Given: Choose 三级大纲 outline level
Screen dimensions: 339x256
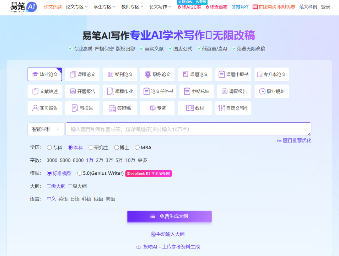Looking at the screenshot, I should coord(77,186).
